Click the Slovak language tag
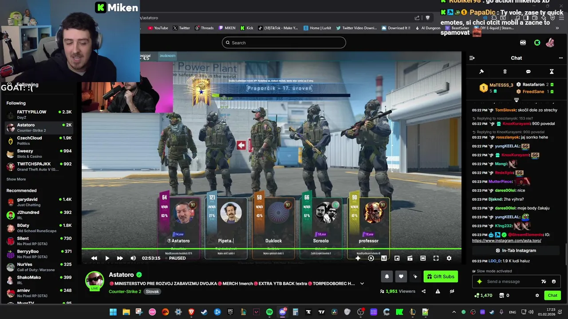 tap(152, 292)
